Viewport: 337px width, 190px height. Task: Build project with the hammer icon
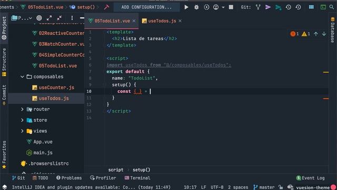[x=106, y=7]
